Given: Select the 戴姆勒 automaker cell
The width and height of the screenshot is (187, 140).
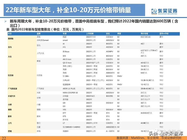Looking at the screenshot, I should point(11,39).
